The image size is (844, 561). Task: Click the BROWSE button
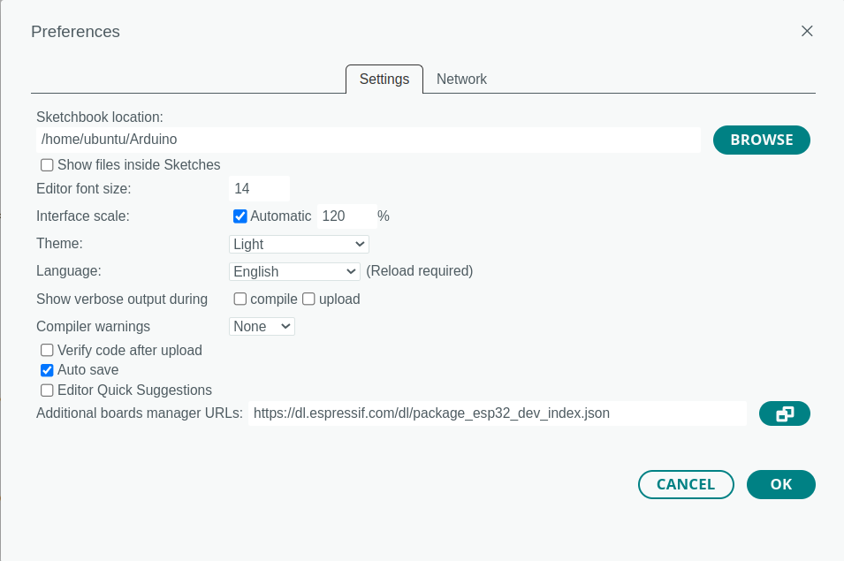[x=762, y=140]
